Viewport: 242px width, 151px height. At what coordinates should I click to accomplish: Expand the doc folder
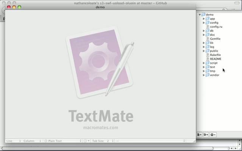[x=204, y=35]
